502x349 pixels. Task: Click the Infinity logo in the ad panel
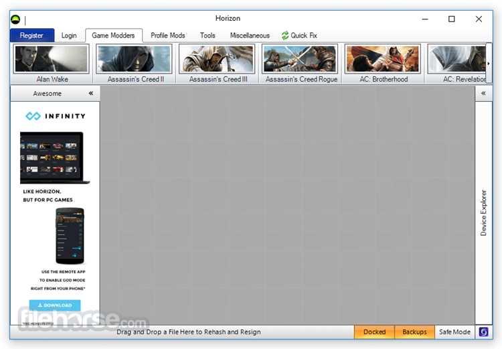56,116
